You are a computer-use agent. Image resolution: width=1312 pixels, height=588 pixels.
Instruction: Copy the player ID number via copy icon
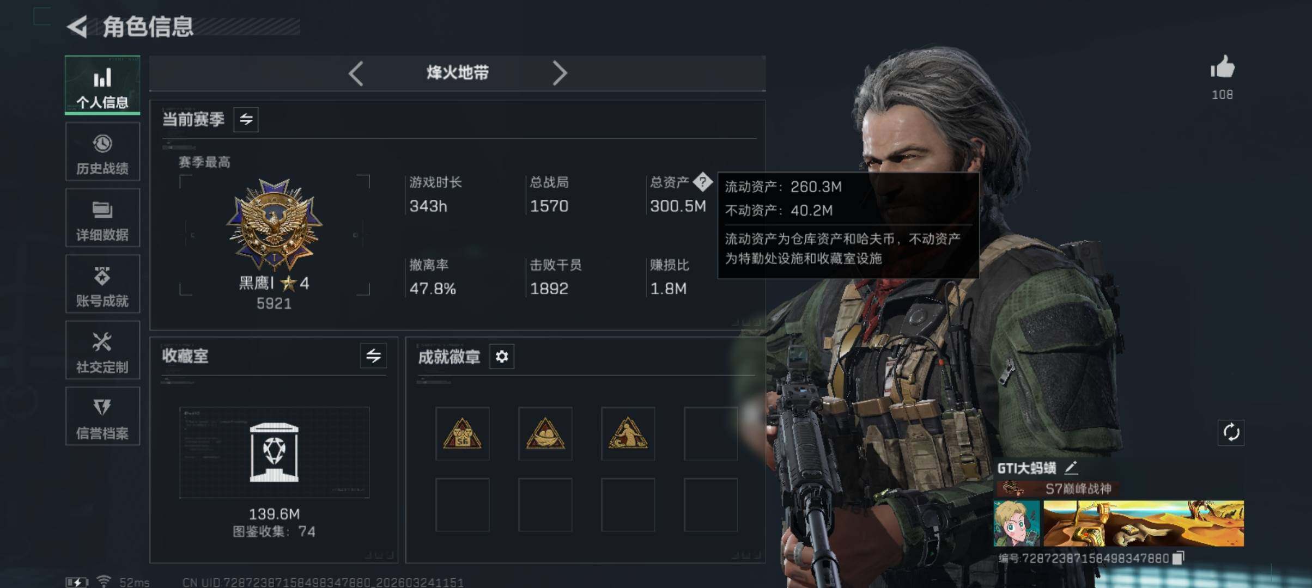pos(1178,558)
